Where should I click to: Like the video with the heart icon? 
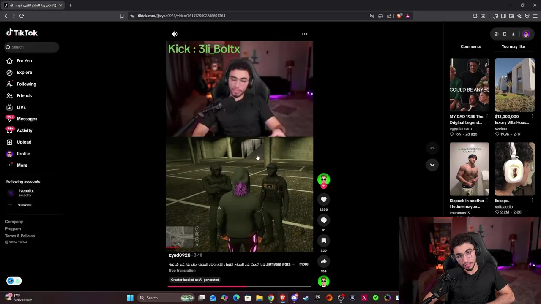click(x=324, y=199)
